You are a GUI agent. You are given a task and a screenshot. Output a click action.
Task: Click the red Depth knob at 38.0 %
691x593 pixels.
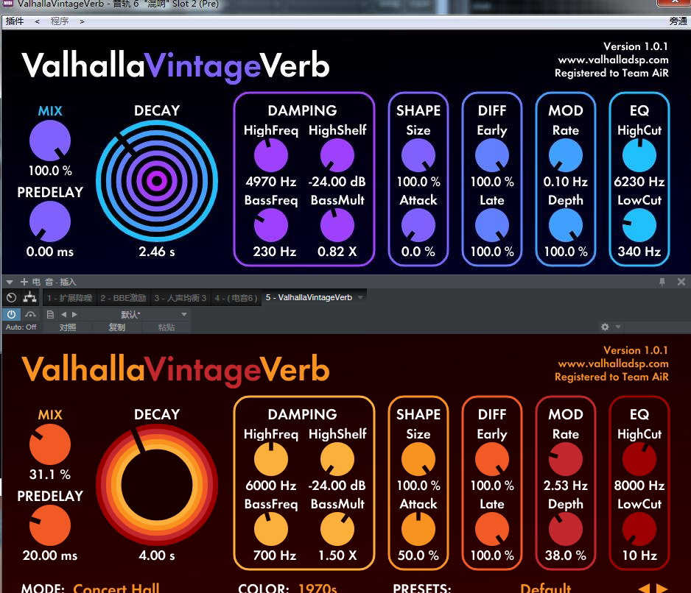tap(566, 529)
